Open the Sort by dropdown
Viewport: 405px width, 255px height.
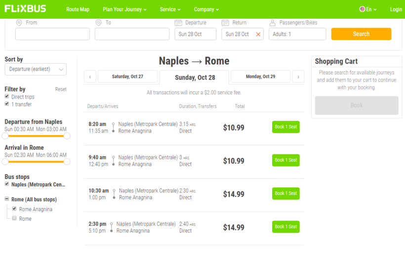tap(36, 70)
